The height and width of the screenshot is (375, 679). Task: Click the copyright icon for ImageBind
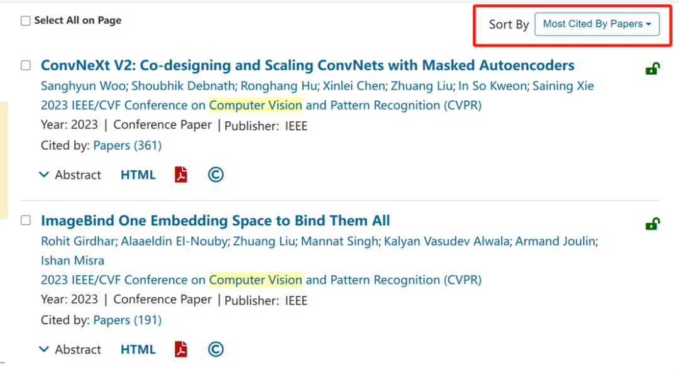tap(216, 349)
